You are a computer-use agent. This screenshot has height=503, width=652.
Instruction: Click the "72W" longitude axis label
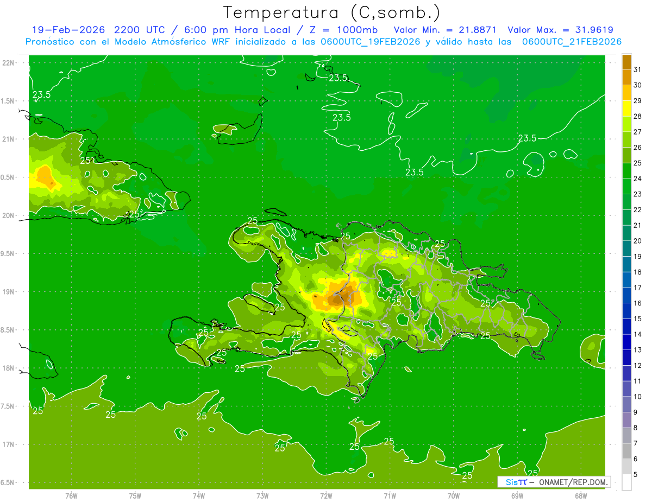point(326,495)
